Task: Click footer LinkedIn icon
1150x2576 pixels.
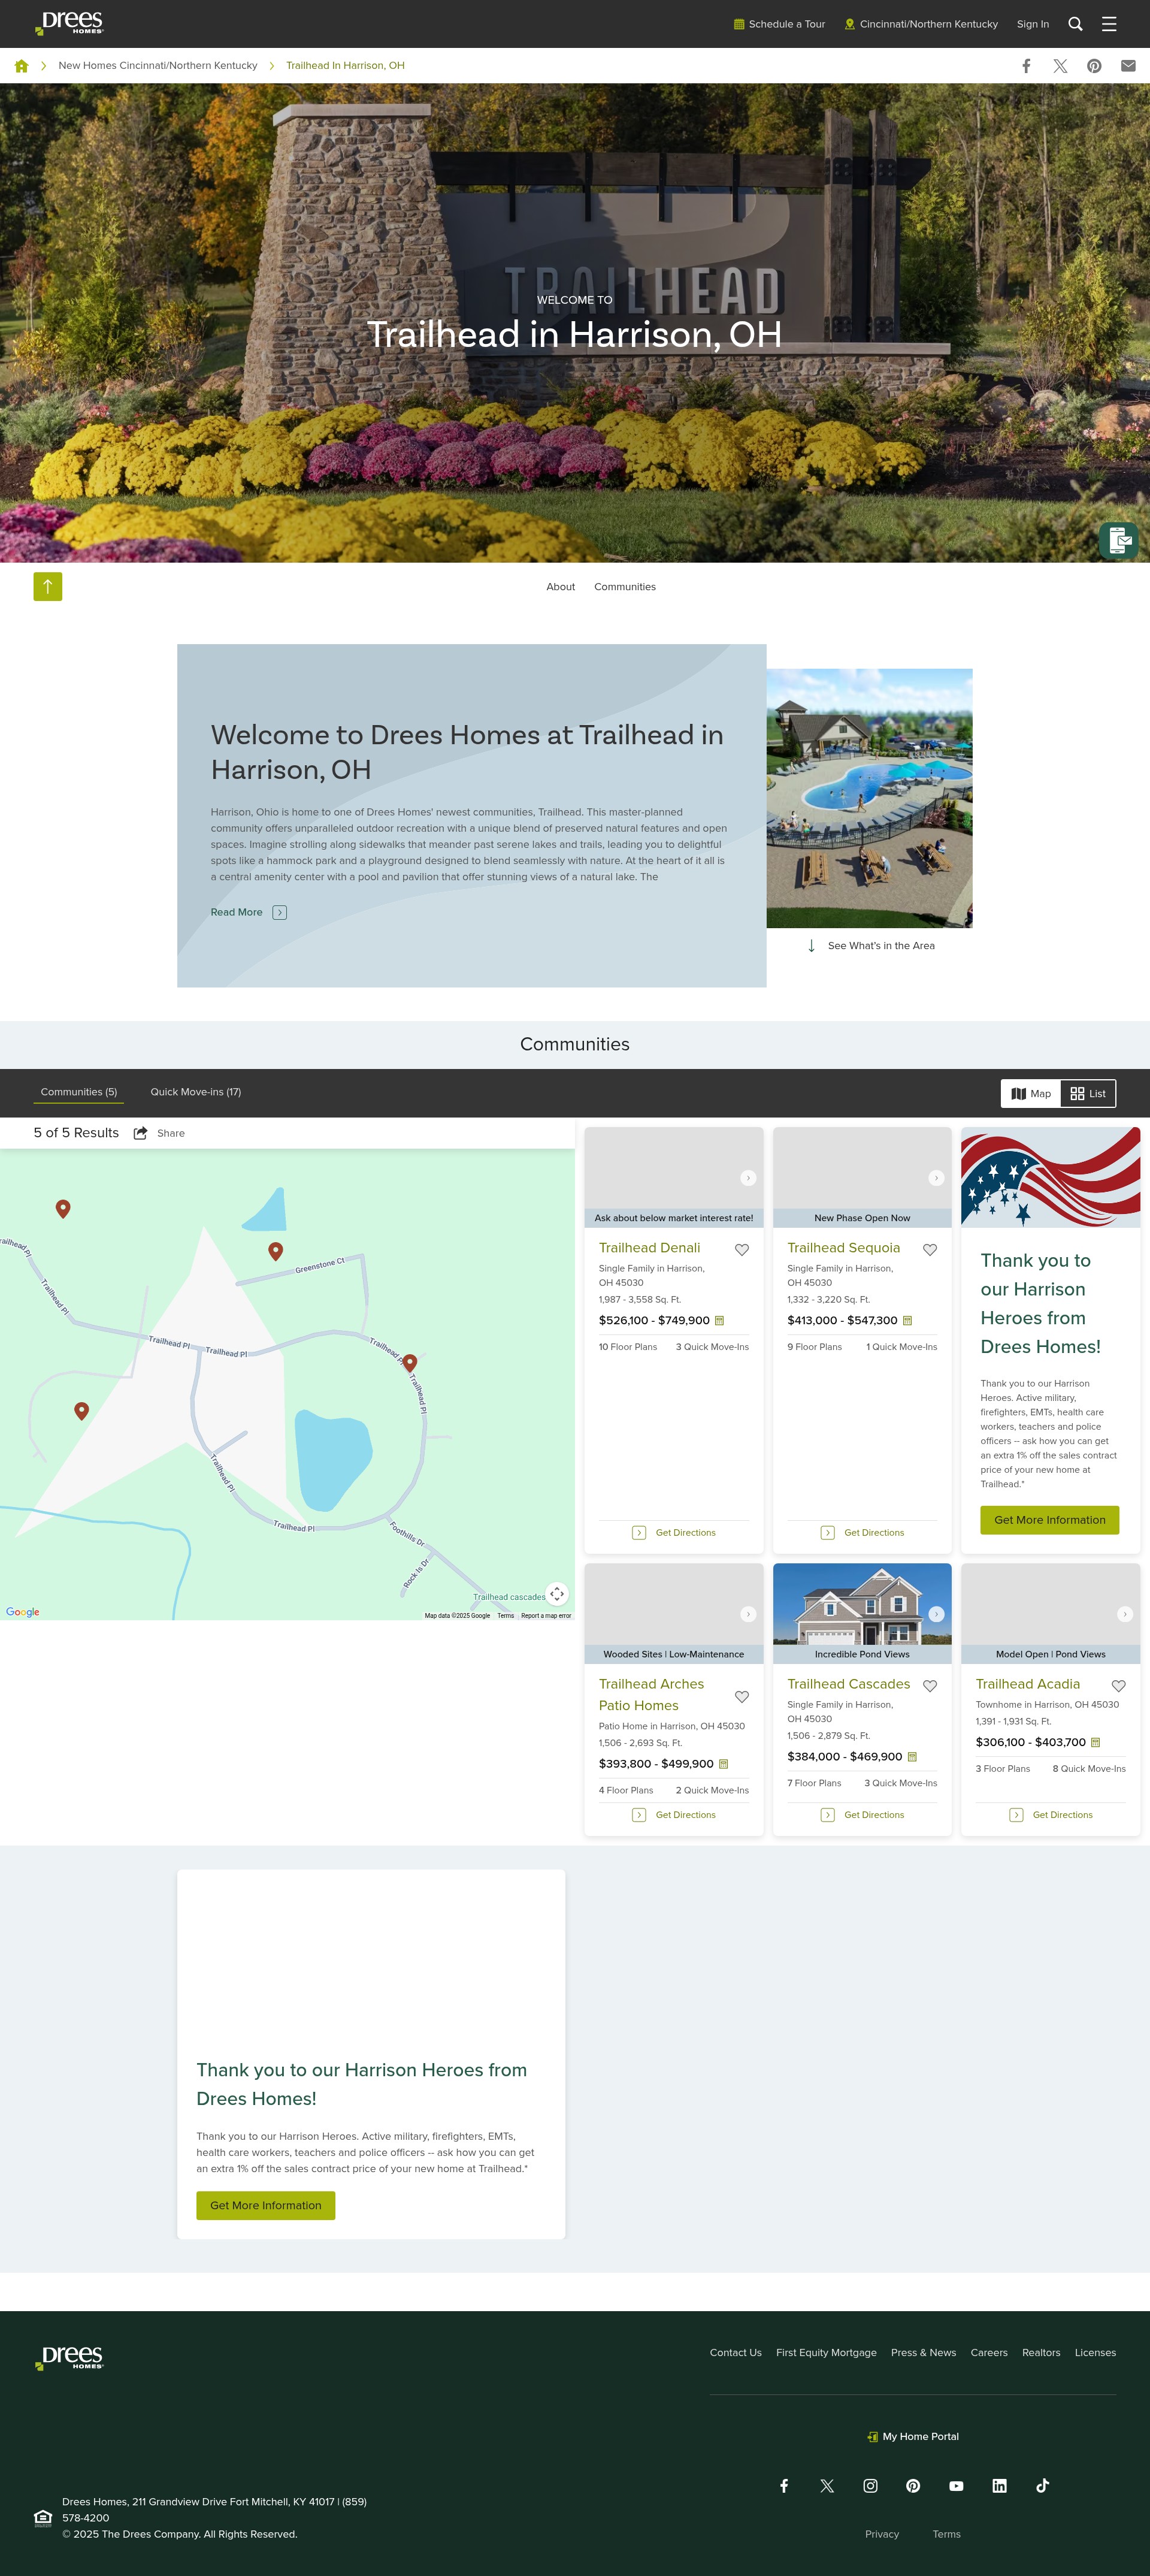Action: [x=999, y=2485]
